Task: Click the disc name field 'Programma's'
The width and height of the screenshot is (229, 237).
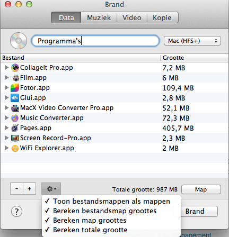Action: [x=95, y=41]
